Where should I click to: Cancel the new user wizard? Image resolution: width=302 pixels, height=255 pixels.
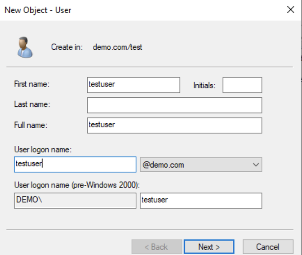(x=268, y=247)
